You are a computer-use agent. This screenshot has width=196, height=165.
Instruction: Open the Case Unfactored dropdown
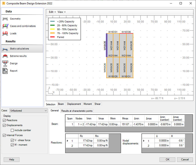click(28, 111)
